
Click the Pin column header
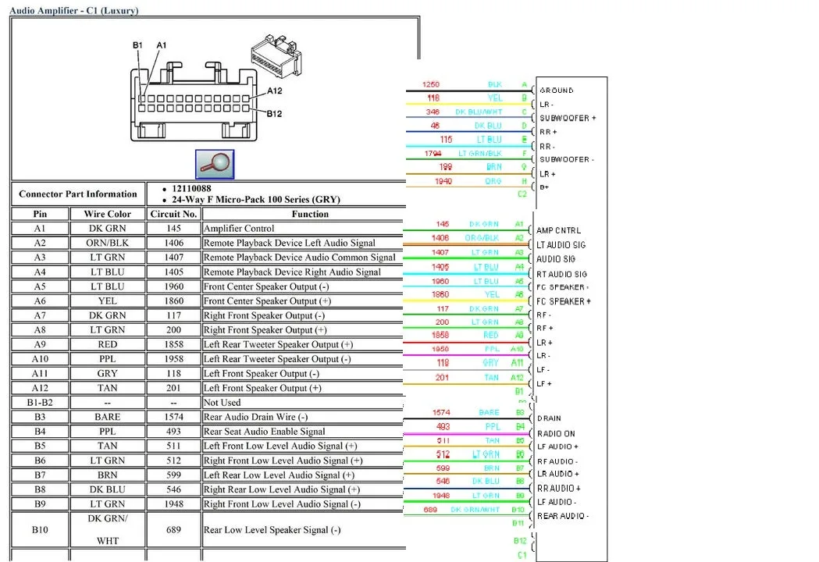pyautogui.click(x=40, y=214)
